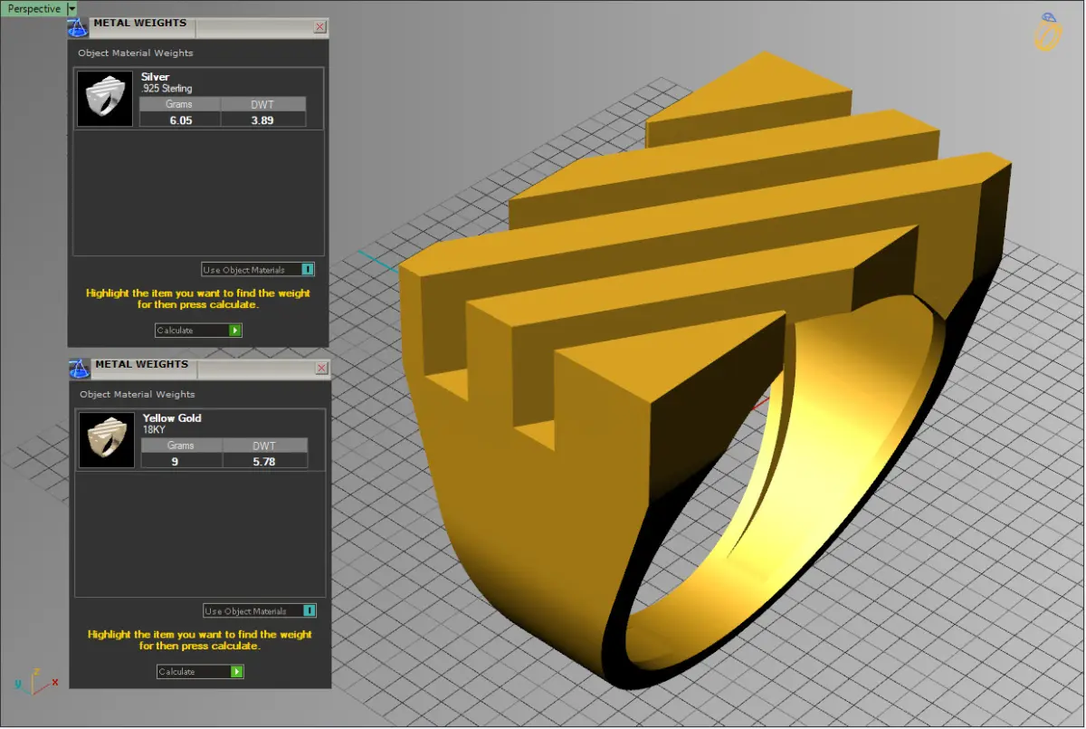The height and width of the screenshot is (729, 1086).
Task: Click the XYZ axis indicator icon
Action: pos(36,681)
